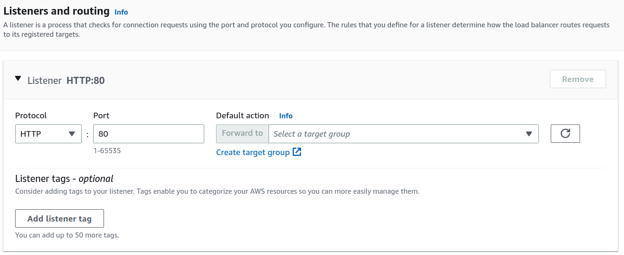Select the Listener HTTP:80 header title

tap(66, 81)
